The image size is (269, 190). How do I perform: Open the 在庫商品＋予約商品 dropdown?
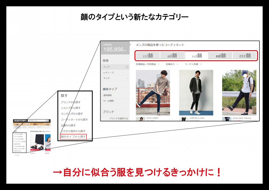click(x=148, y=64)
